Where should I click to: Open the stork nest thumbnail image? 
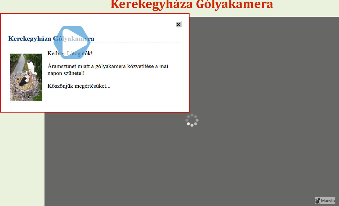pos(26,77)
